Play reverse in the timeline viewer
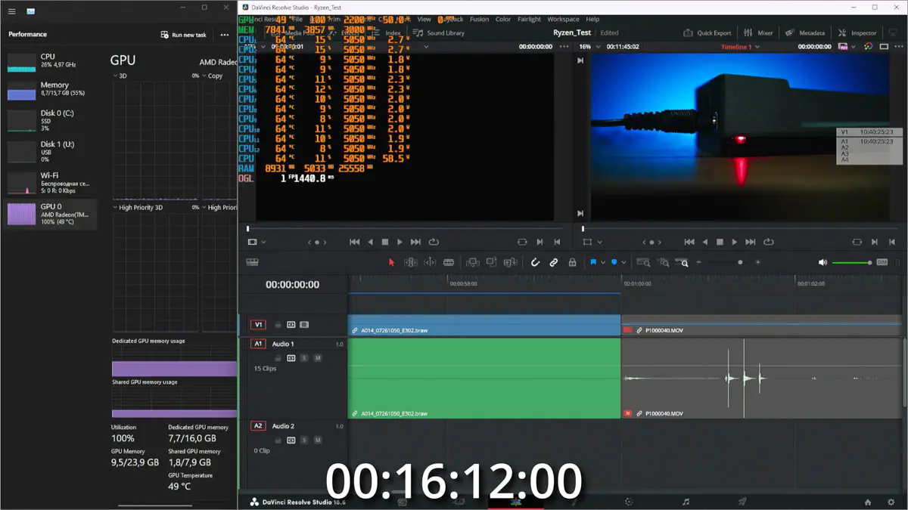The width and height of the screenshot is (908, 510). click(705, 242)
